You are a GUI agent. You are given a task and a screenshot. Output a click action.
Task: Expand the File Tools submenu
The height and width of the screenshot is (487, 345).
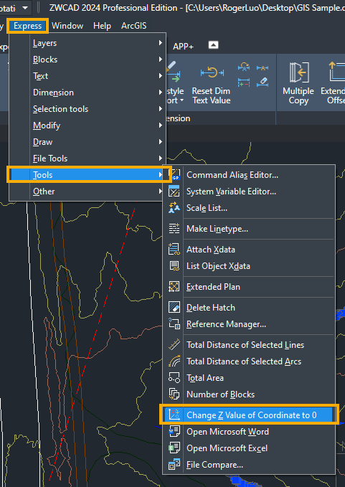[88, 158]
